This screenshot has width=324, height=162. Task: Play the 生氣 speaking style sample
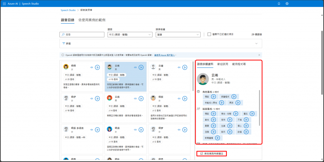(x=230, y=126)
